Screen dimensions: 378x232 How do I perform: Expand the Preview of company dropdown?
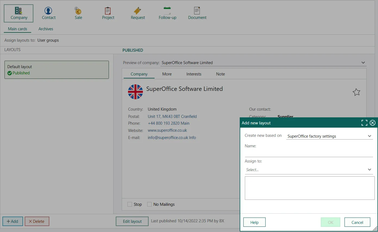[x=363, y=63]
